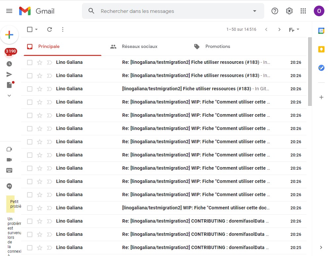
Task: Open the settings gear icon
Action: tap(289, 11)
